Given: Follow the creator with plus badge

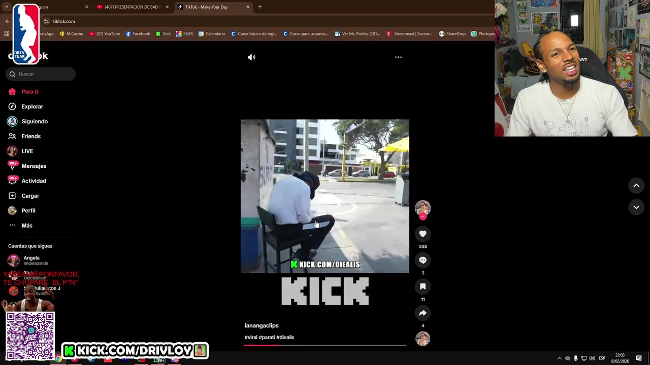Looking at the screenshot, I should [422, 216].
